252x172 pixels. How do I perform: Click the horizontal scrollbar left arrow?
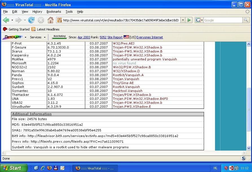pos(3,153)
